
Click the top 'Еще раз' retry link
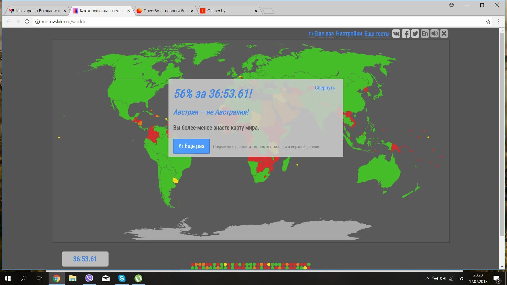[x=321, y=34]
